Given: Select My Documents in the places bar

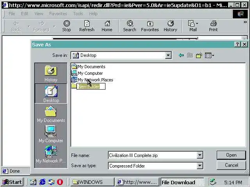Looking at the screenshot, I should tap(51, 114).
